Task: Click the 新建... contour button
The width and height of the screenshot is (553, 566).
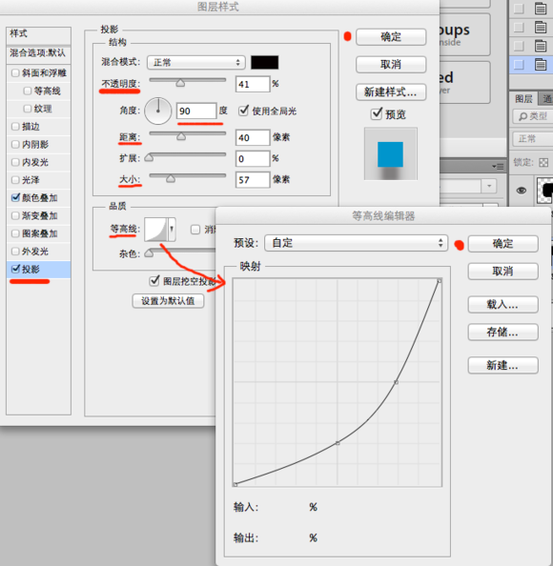Action: 502,365
